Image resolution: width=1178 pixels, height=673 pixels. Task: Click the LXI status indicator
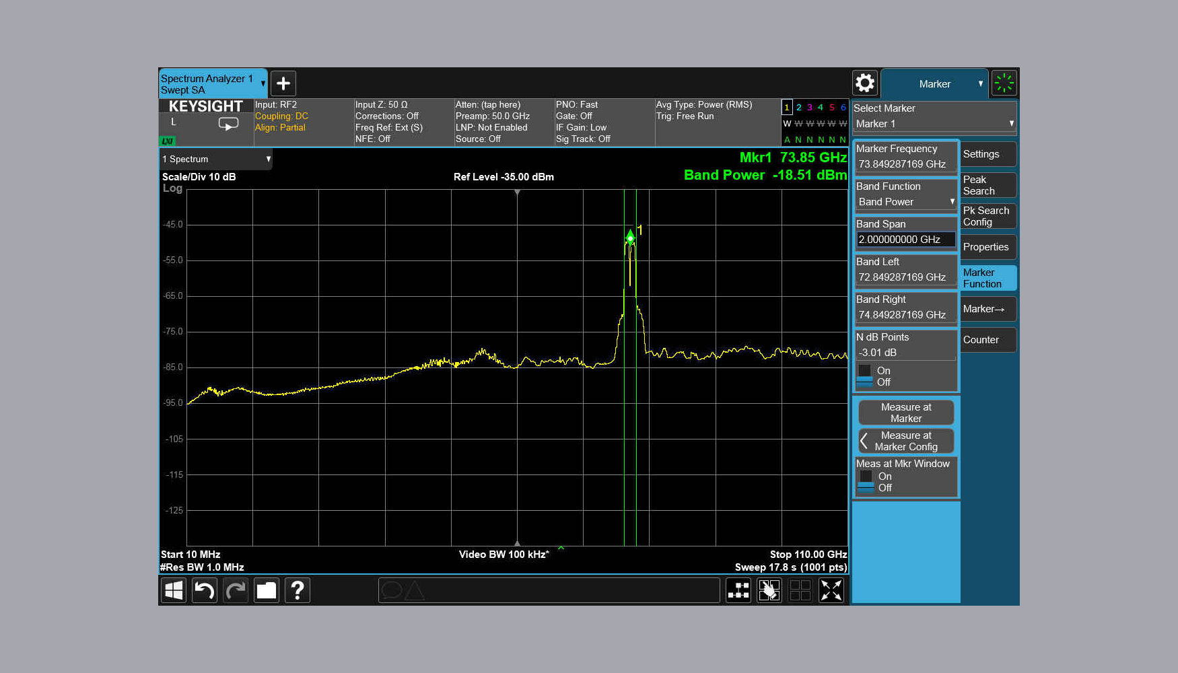[167, 141]
